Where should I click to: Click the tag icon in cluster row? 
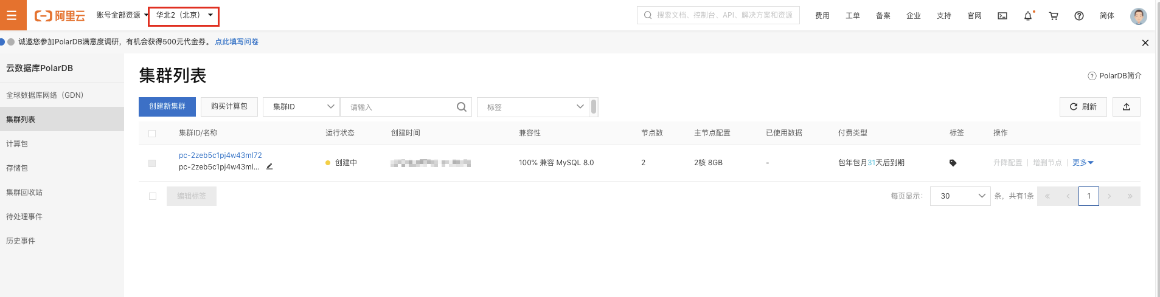coord(953,163)
